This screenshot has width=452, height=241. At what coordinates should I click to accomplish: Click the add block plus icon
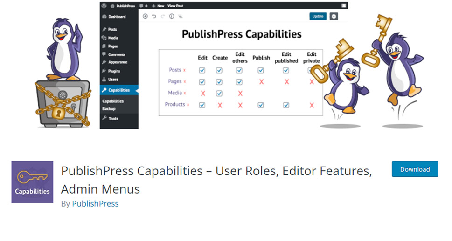pyautogui.click(x=145, y=16)
